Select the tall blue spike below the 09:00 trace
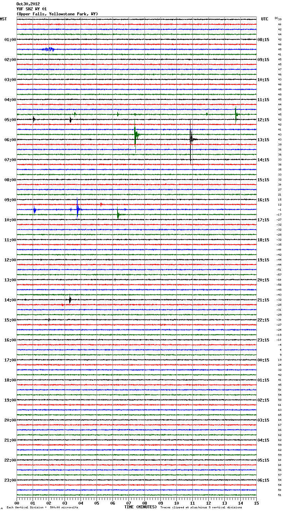Image resolution: width=283 pixels, height=512 pixels. (x=77, y=209)
